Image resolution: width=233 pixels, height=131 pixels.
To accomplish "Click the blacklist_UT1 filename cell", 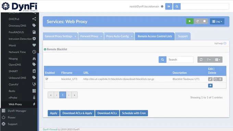I will (x=69, y=79).
